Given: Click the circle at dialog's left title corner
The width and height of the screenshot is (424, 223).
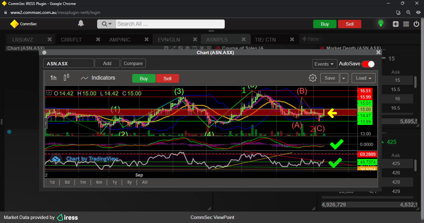Looking at the screenshot, I should coord(44,53).
